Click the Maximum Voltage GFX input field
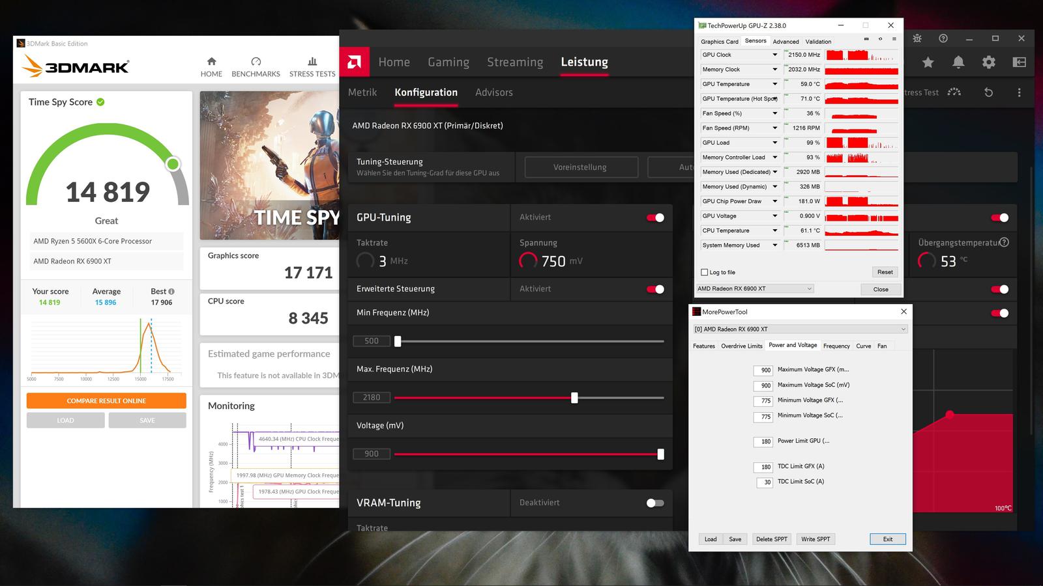Screen dimensions: 1043x586 [763, 370]
